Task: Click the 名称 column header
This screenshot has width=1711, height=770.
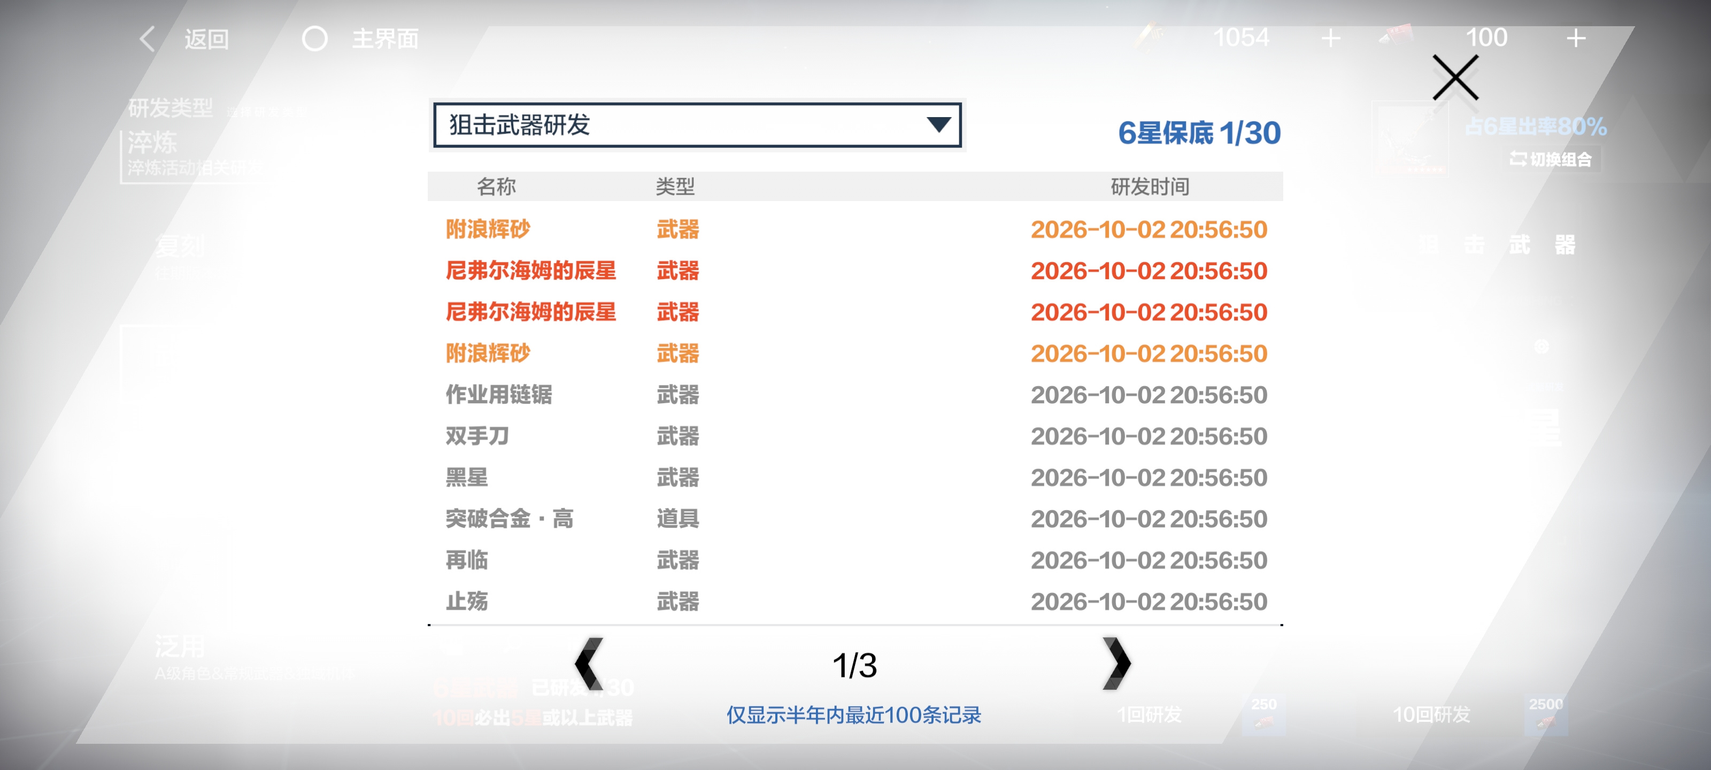Action: click(x=496, y=187)
